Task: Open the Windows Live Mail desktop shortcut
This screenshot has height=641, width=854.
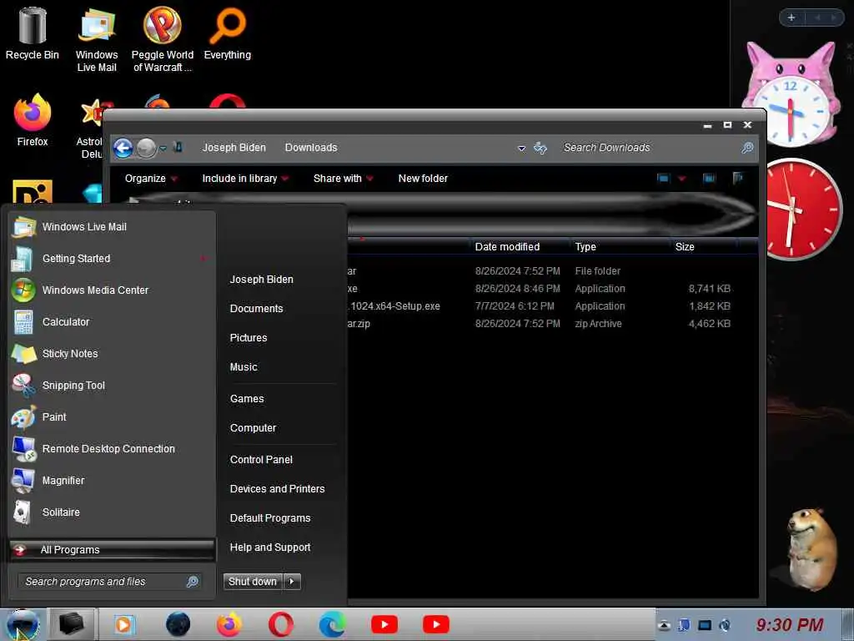Action: (x=97, y=39)
